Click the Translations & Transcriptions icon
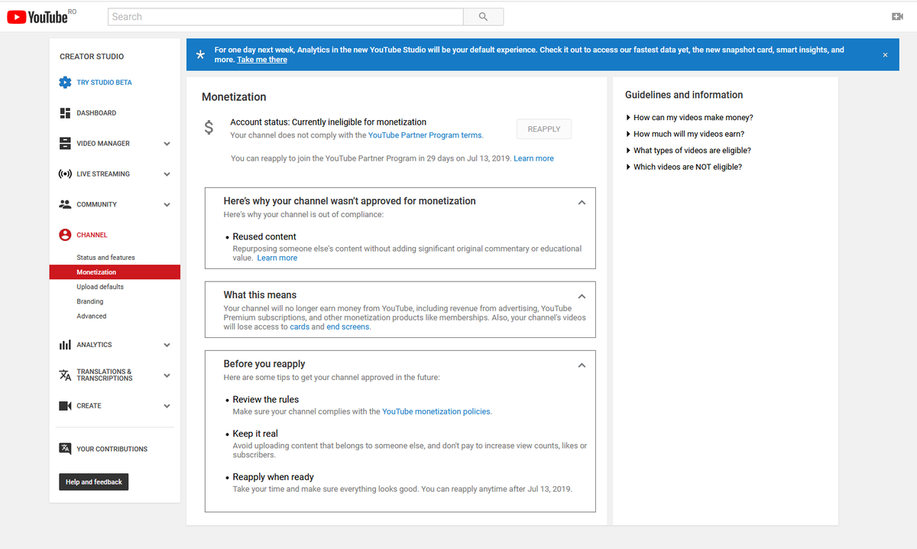917x549 pixels. [x=65, y=375]
